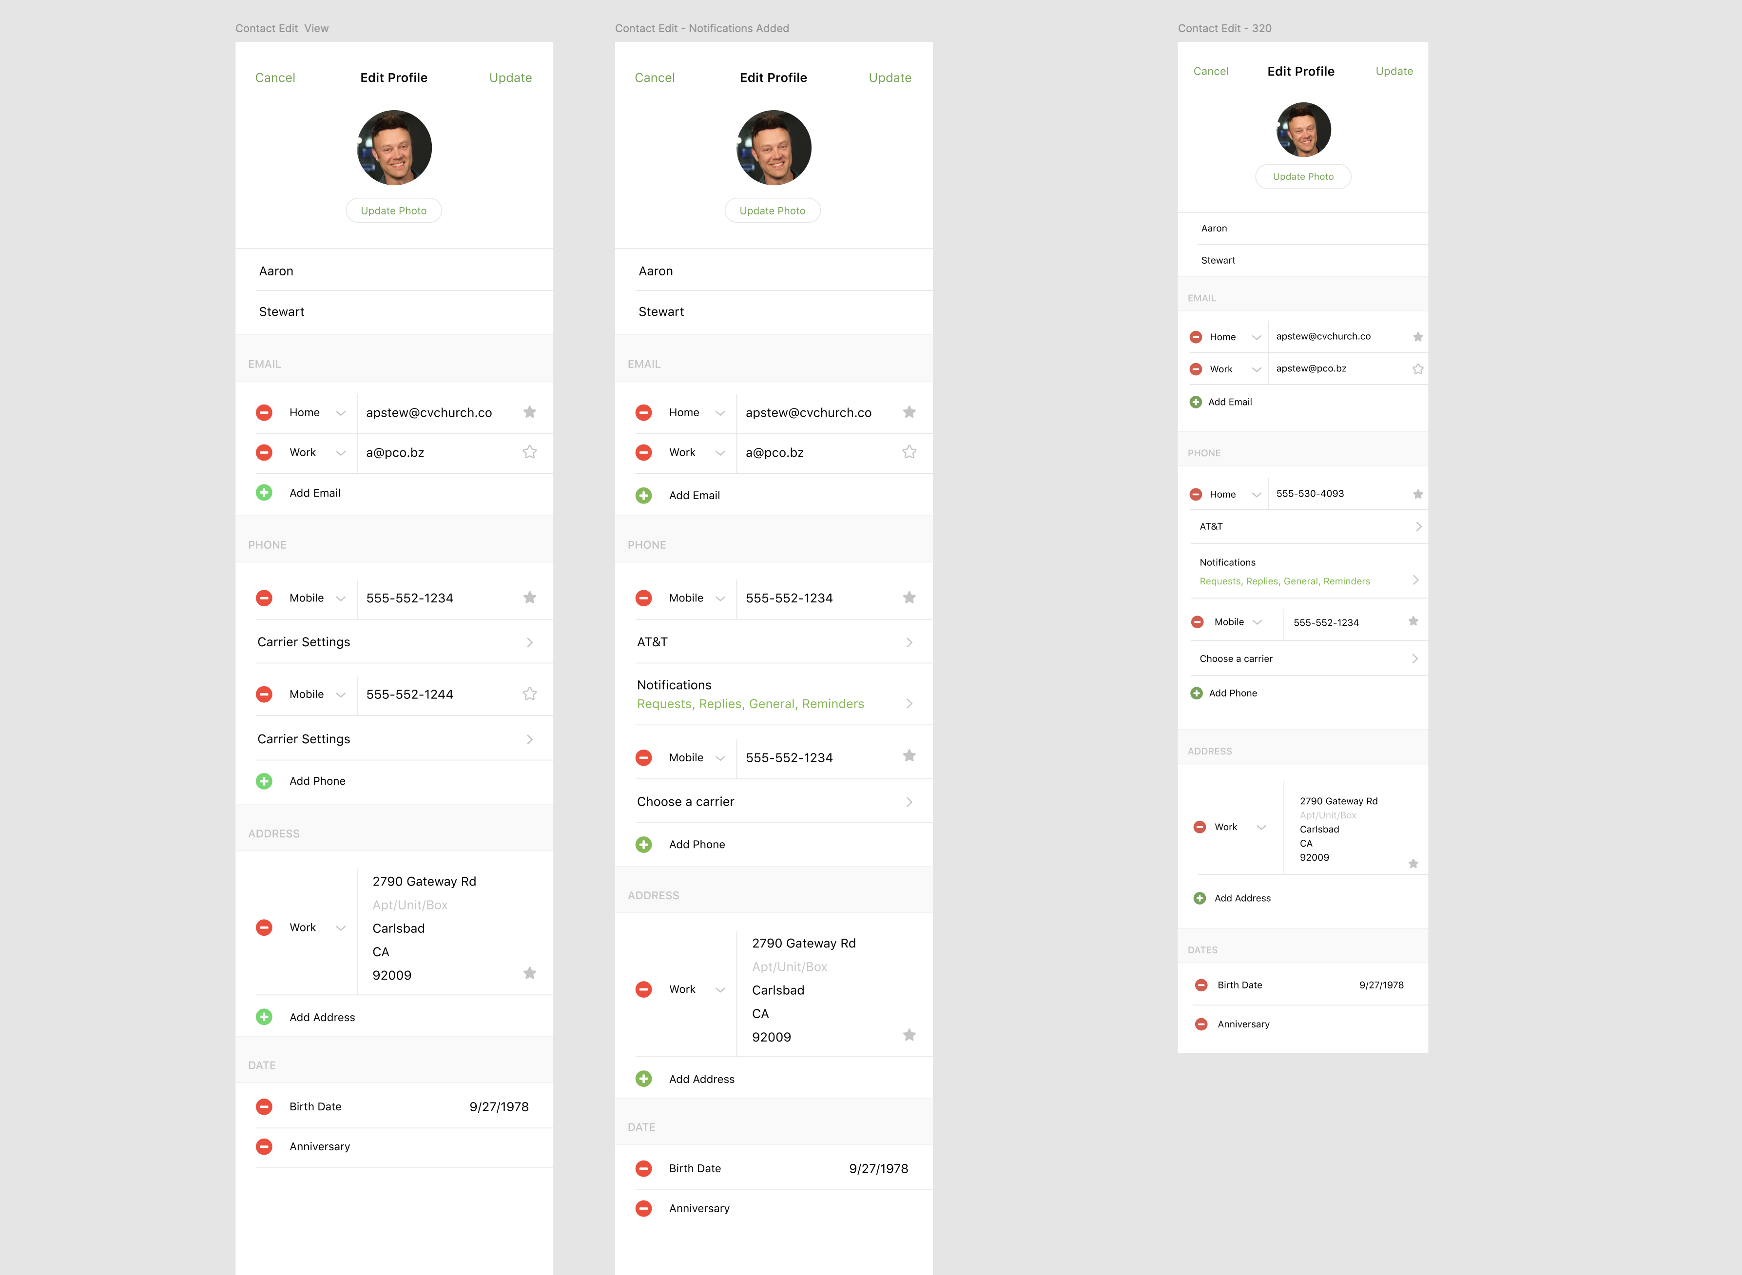Remove Home email in Contact Edit View
Screen dimensions: 1742x1275
pyautogui.click(x=264, y=412)
